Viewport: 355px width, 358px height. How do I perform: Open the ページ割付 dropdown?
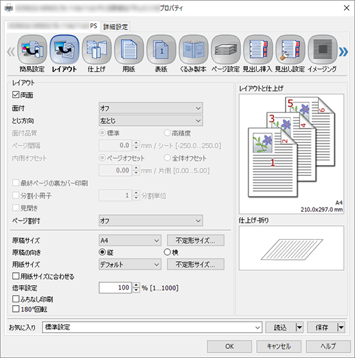click(x=151, y=221)
